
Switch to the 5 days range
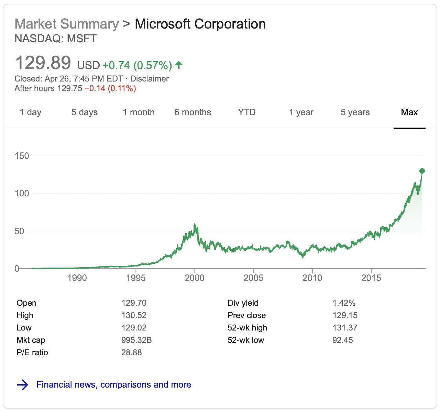tap(85, 112)
